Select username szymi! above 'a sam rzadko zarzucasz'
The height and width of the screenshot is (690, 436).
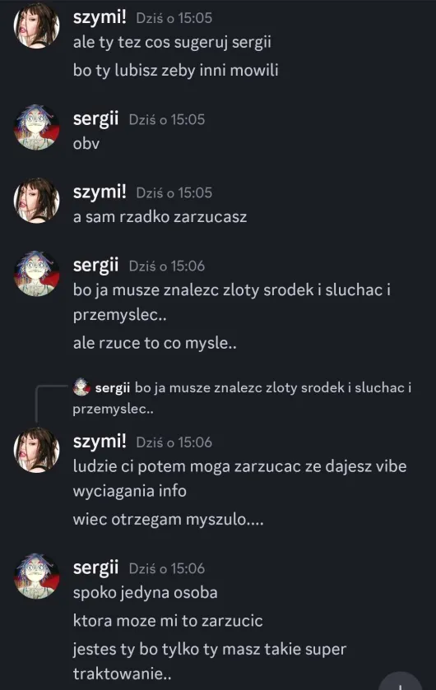coord(100,192)
